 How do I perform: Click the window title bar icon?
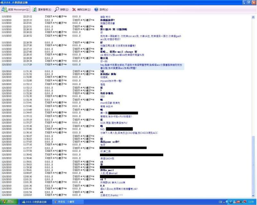pos(2,3)
